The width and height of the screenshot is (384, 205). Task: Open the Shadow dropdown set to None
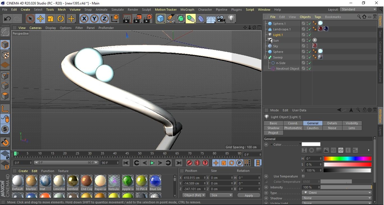point(337,198)
